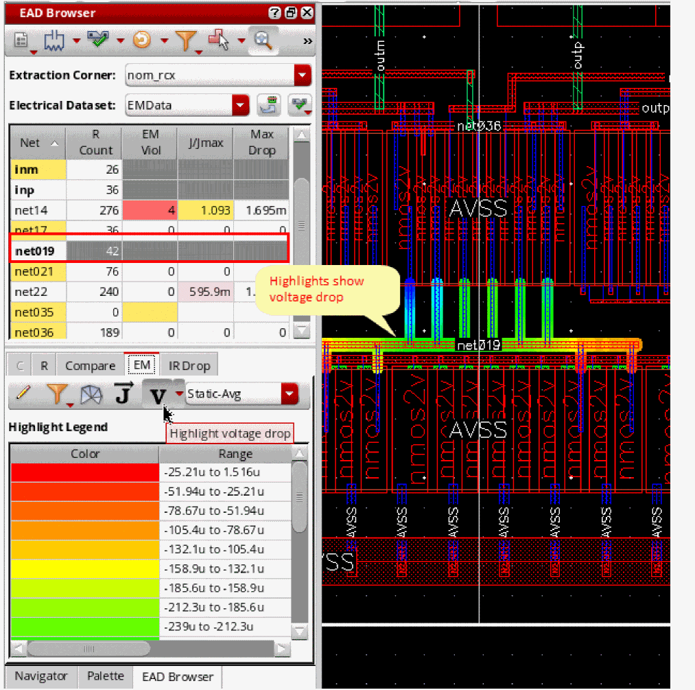This screenshot has height=690, width=695.
Task: Click the mesh polygon icon in EM toolbar
Action: [91, 395]
